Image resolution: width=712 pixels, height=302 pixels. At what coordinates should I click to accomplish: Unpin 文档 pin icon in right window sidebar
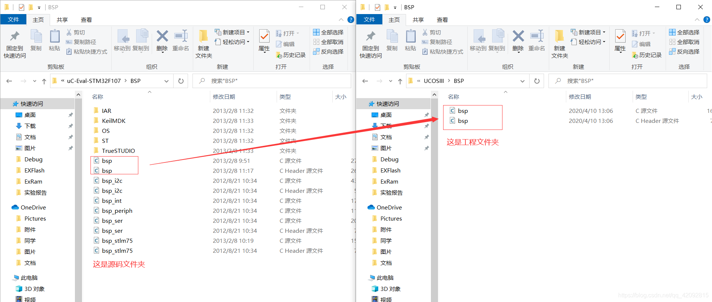point(426,137)
